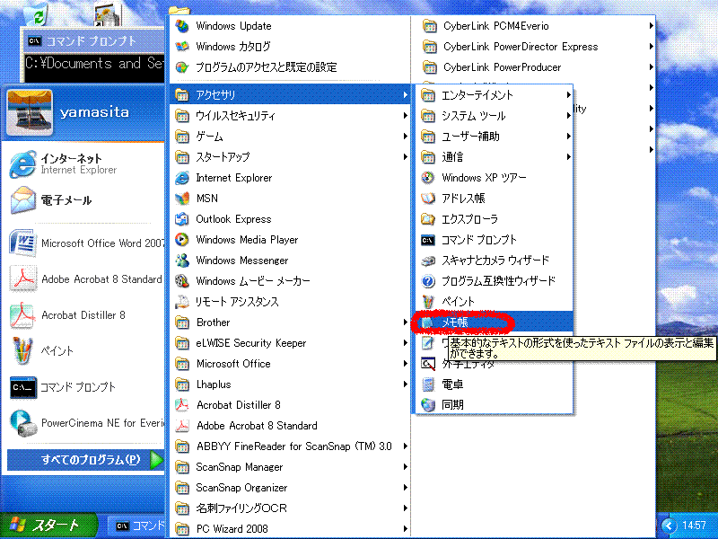Viewport: 718px width, 539px height.
Task: Open the 電卓 calculator icon
Action: (428, 384)
